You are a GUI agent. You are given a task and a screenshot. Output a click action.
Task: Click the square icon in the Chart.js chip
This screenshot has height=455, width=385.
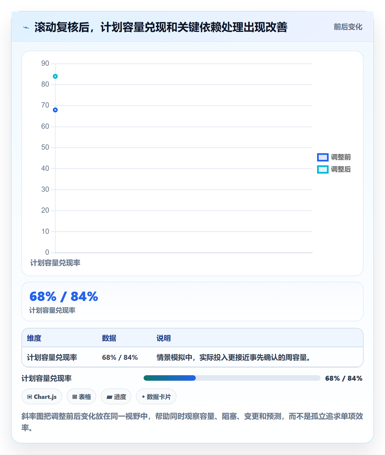[30, 397]
